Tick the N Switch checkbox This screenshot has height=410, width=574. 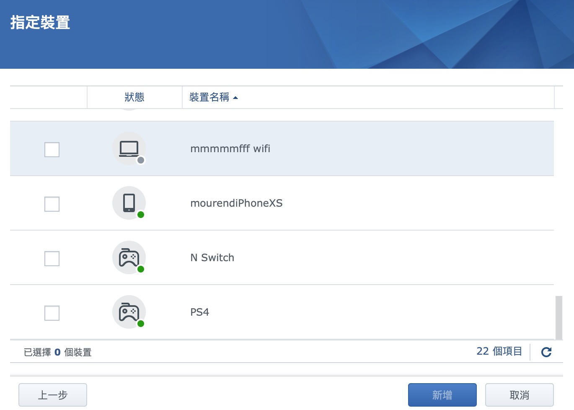(52, 259)
